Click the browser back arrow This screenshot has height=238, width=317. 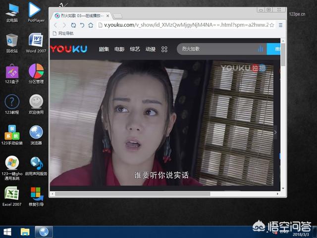pyautogui.click(x=55, y=25)
